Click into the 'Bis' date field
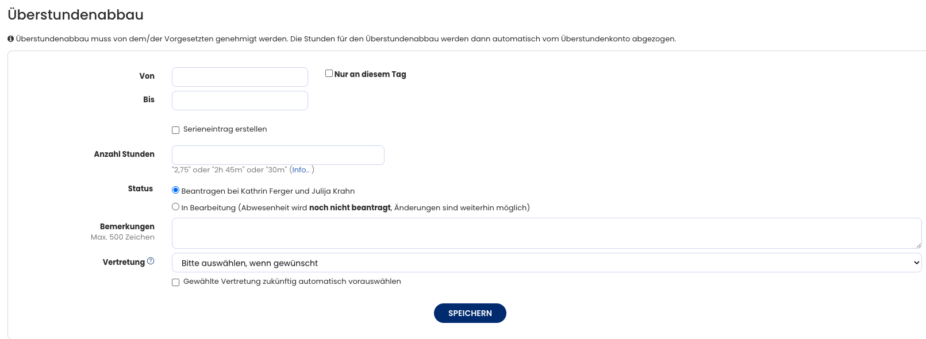 point(240,101)
